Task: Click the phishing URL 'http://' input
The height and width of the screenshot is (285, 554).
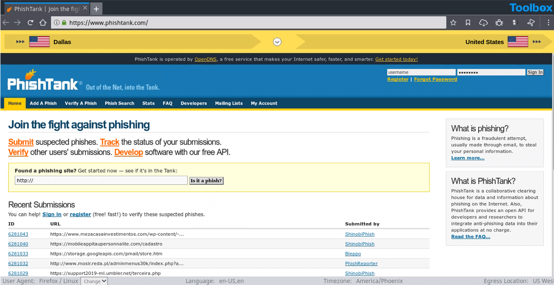Action: point(101,180)
